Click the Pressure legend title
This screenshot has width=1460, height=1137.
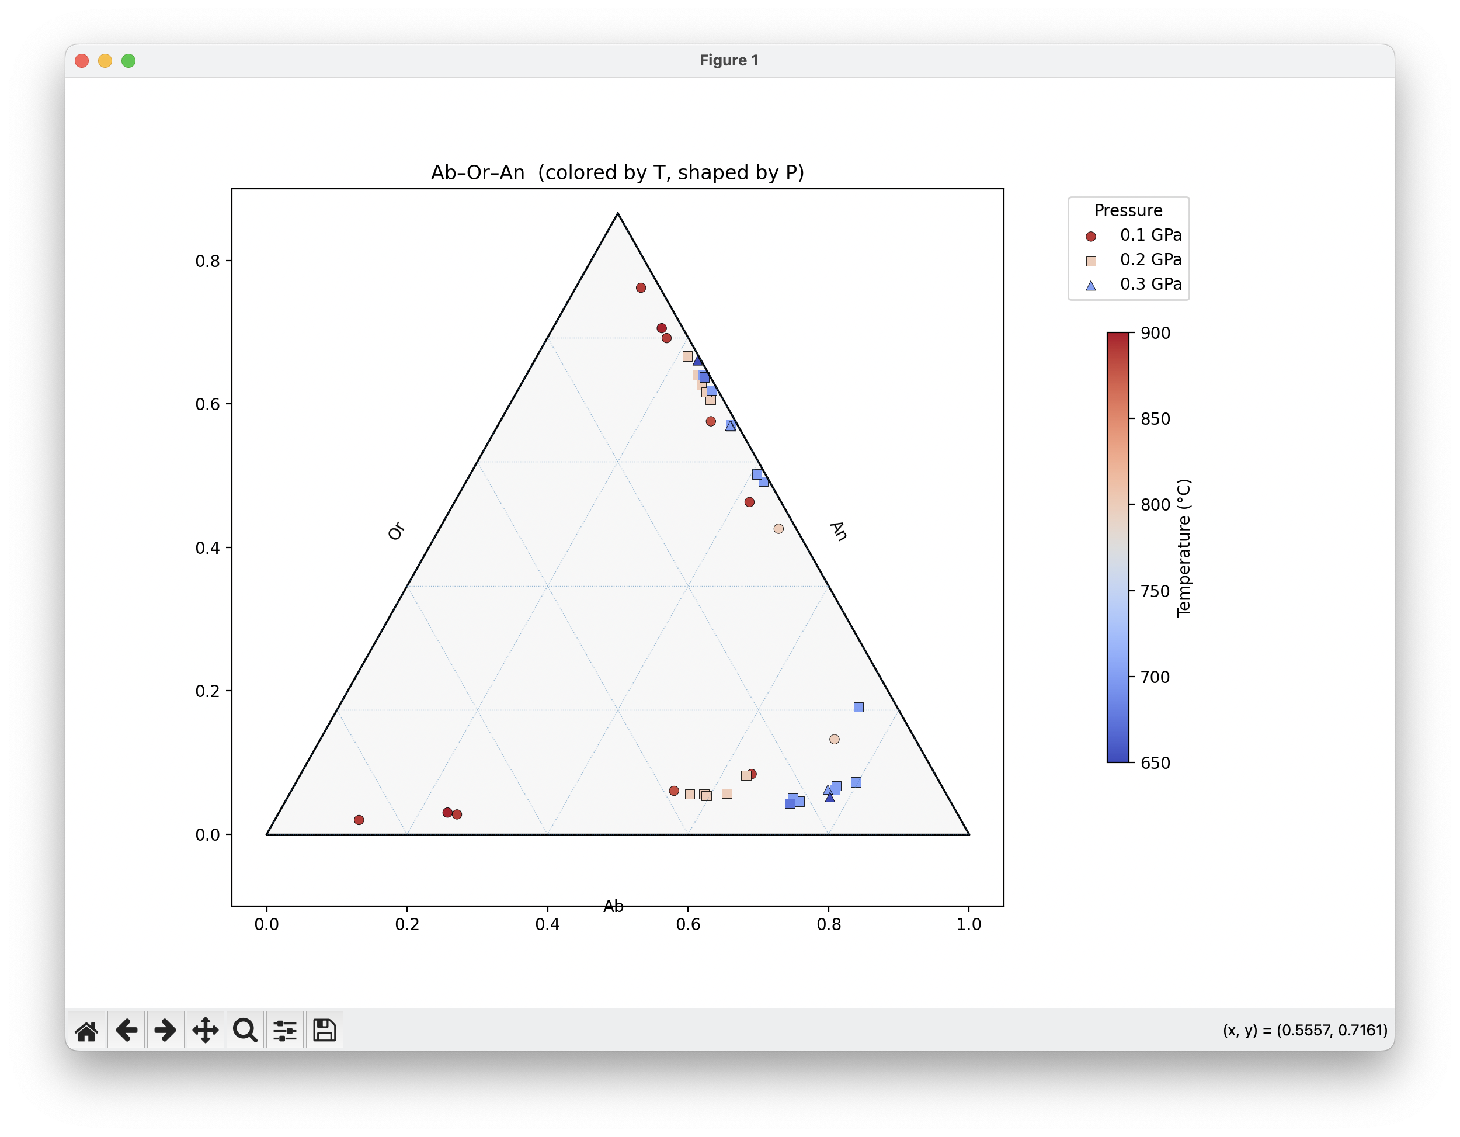(1128, 211)
